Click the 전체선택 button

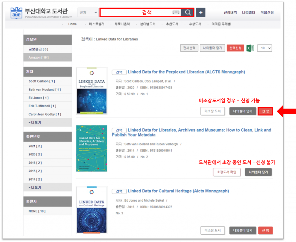coord(189,48)
